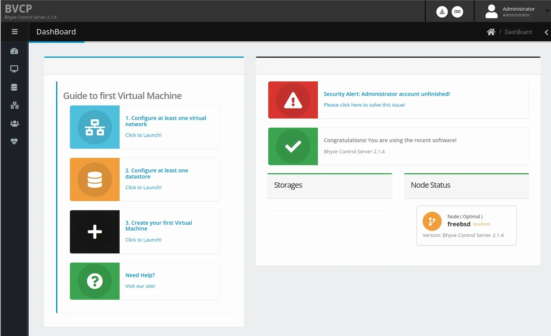
Task: Click the black plus tile for first VM
Action: point(95,232)
